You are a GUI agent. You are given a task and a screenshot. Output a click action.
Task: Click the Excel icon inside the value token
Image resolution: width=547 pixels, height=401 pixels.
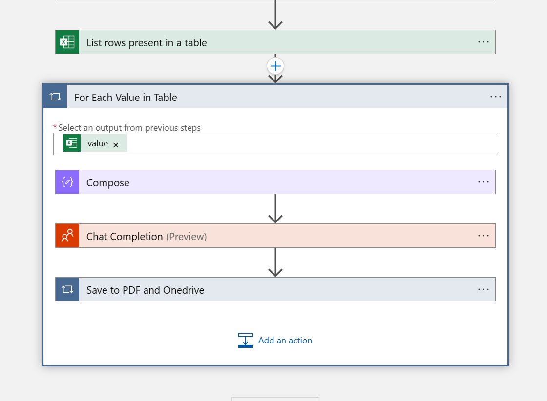(x=72, y=143)
